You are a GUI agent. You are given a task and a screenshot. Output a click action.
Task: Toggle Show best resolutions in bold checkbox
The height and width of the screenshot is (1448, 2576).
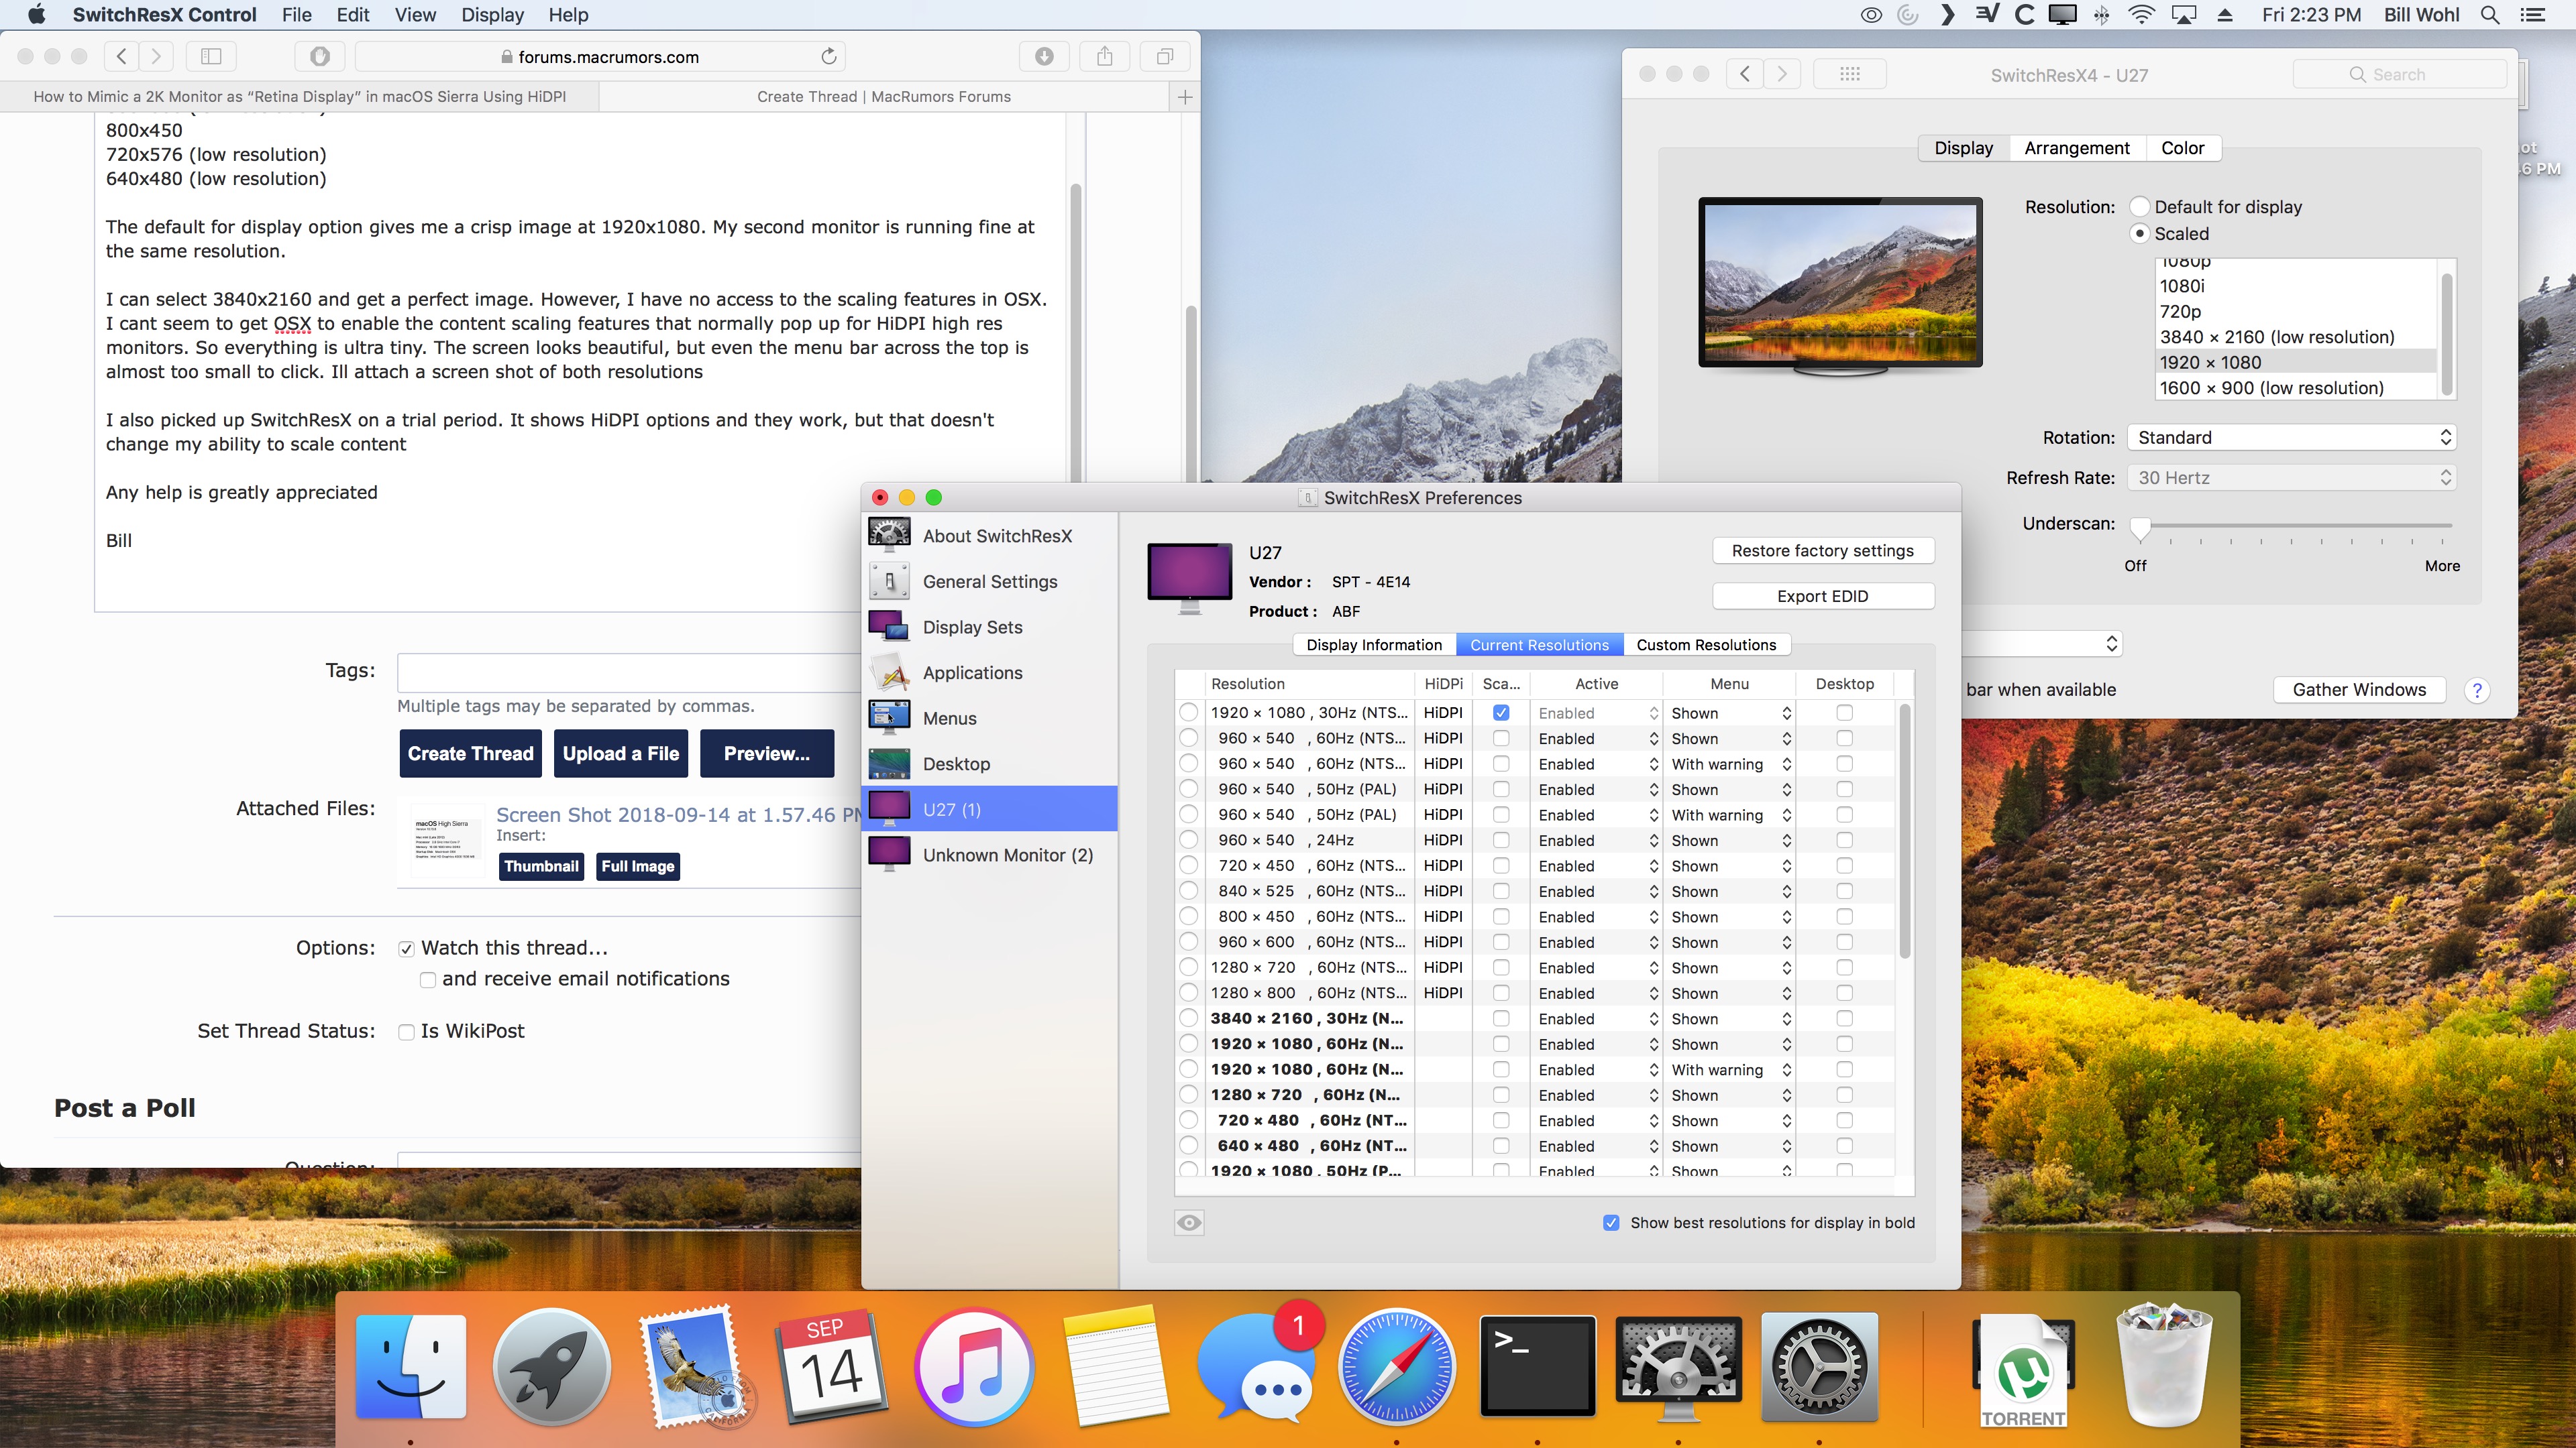[1611, 1222]
